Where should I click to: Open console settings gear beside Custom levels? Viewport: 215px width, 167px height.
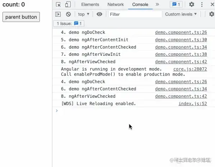212,14
